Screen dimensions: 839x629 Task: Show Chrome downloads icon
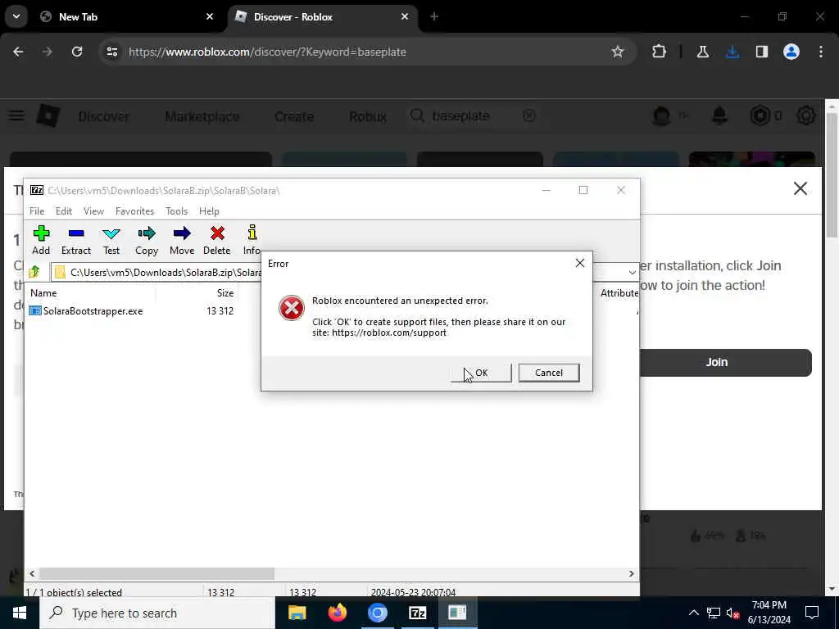732,52
